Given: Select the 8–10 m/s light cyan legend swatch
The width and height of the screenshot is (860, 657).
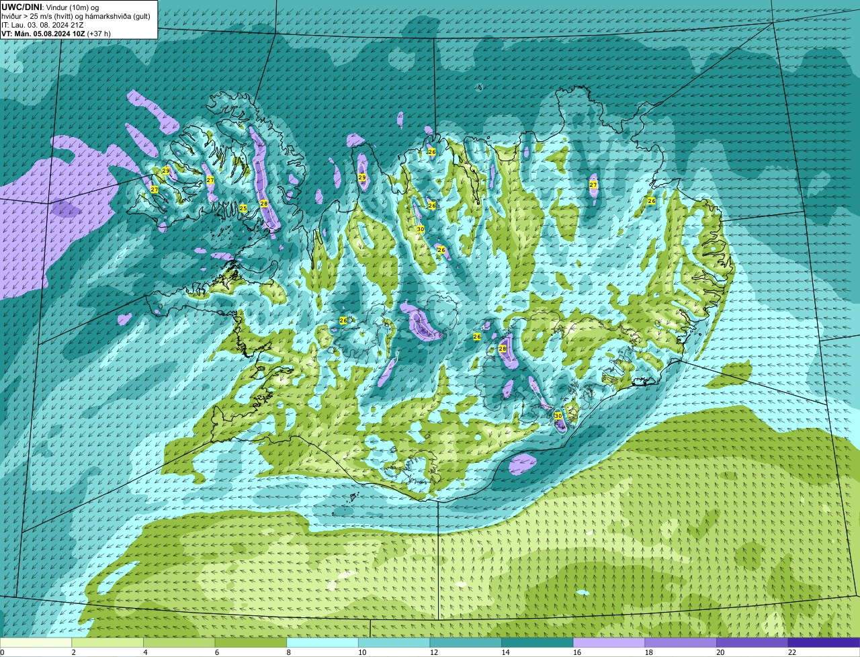Looking at the screenshot, I should (322, 642).
